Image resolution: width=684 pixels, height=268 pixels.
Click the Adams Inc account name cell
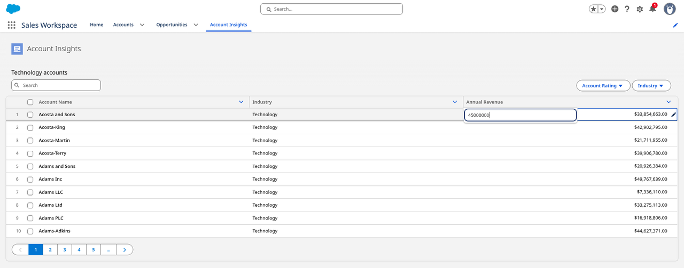coord(142,180)
